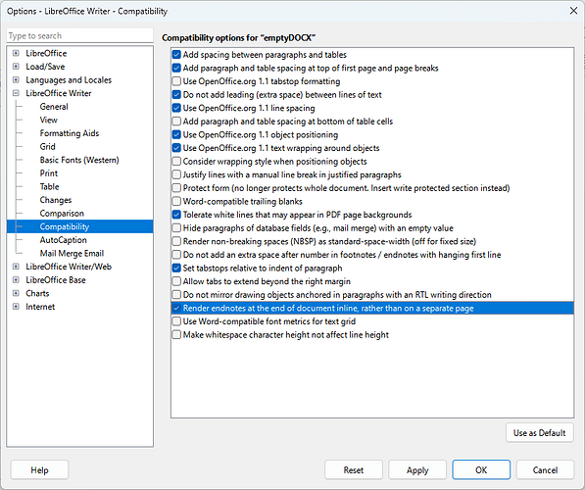Toggle Allow tabs to extend beyond right margin

(176, 281)
